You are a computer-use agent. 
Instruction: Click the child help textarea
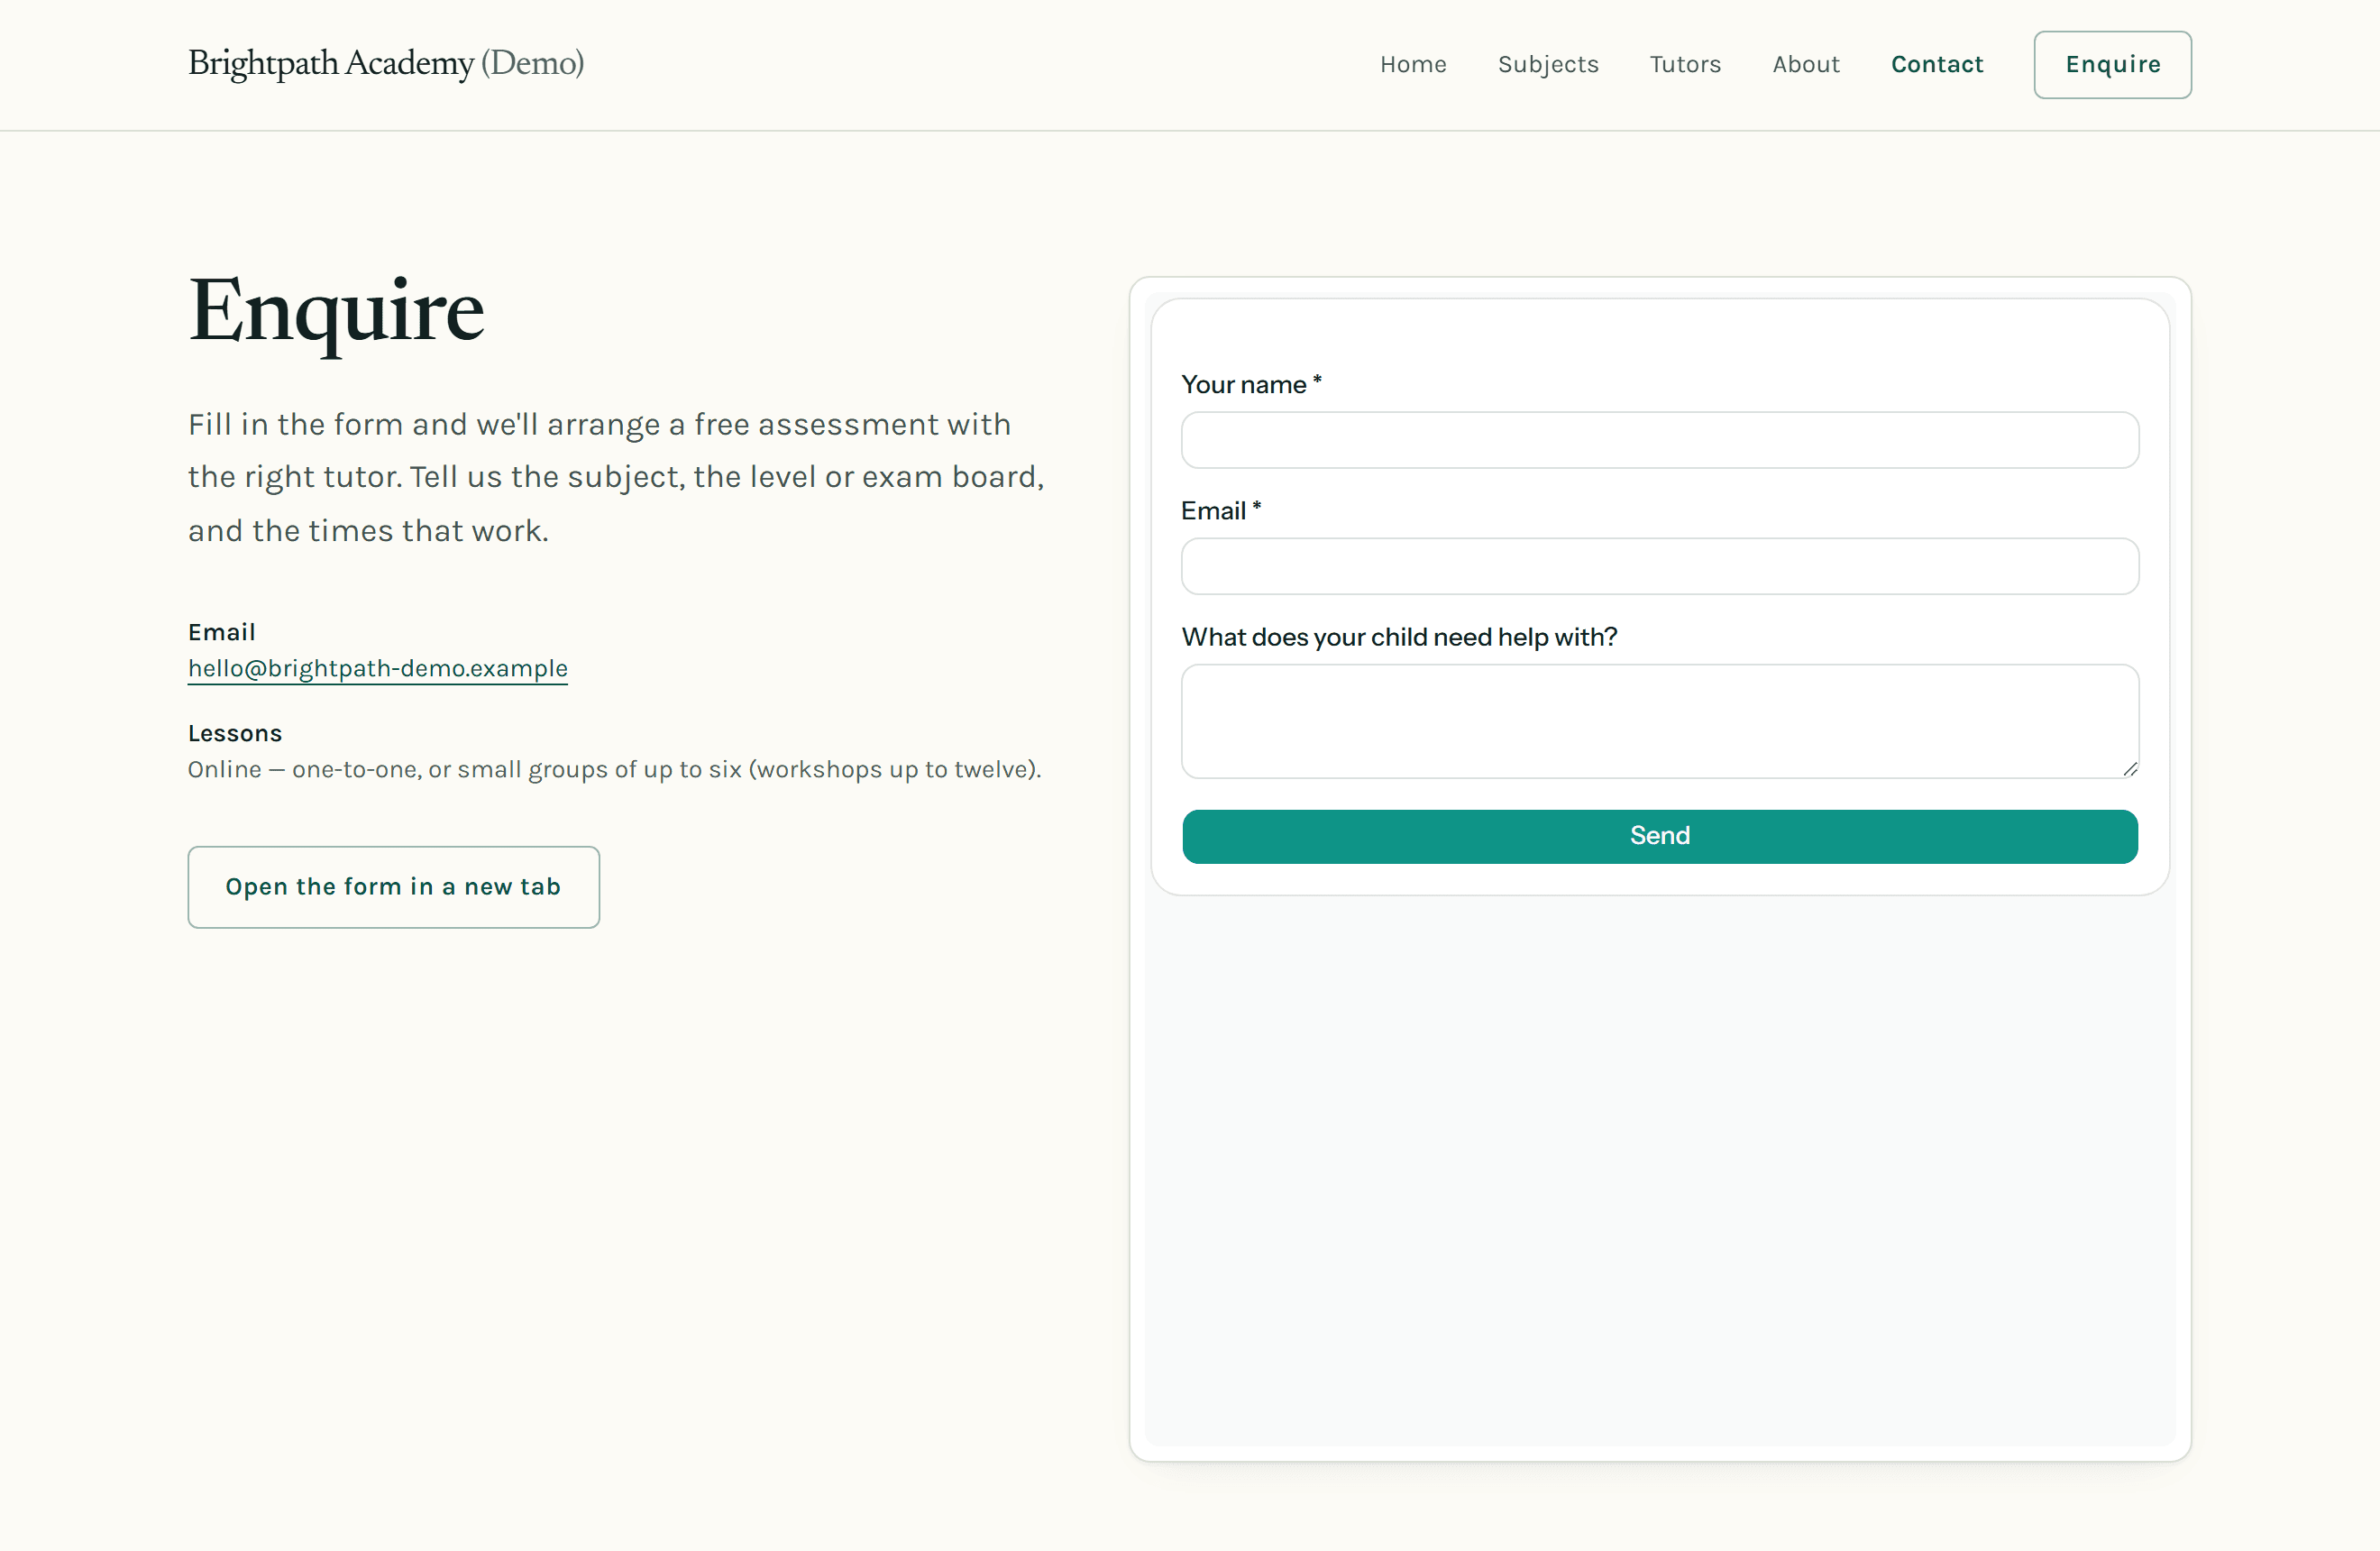tap(1660, 721)
